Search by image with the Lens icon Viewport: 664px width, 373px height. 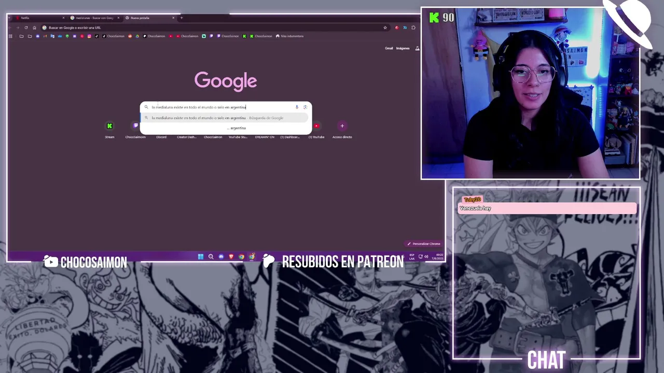click(x=305, y=107)
